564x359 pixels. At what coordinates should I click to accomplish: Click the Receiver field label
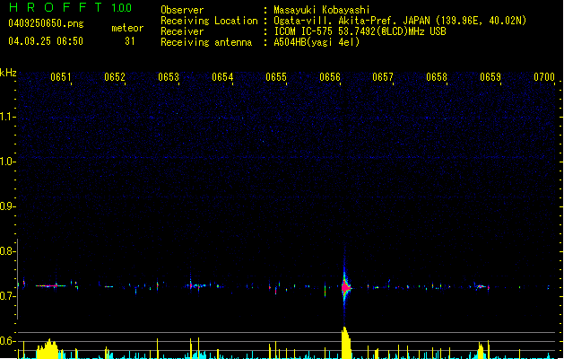click(x=182, y=31)
